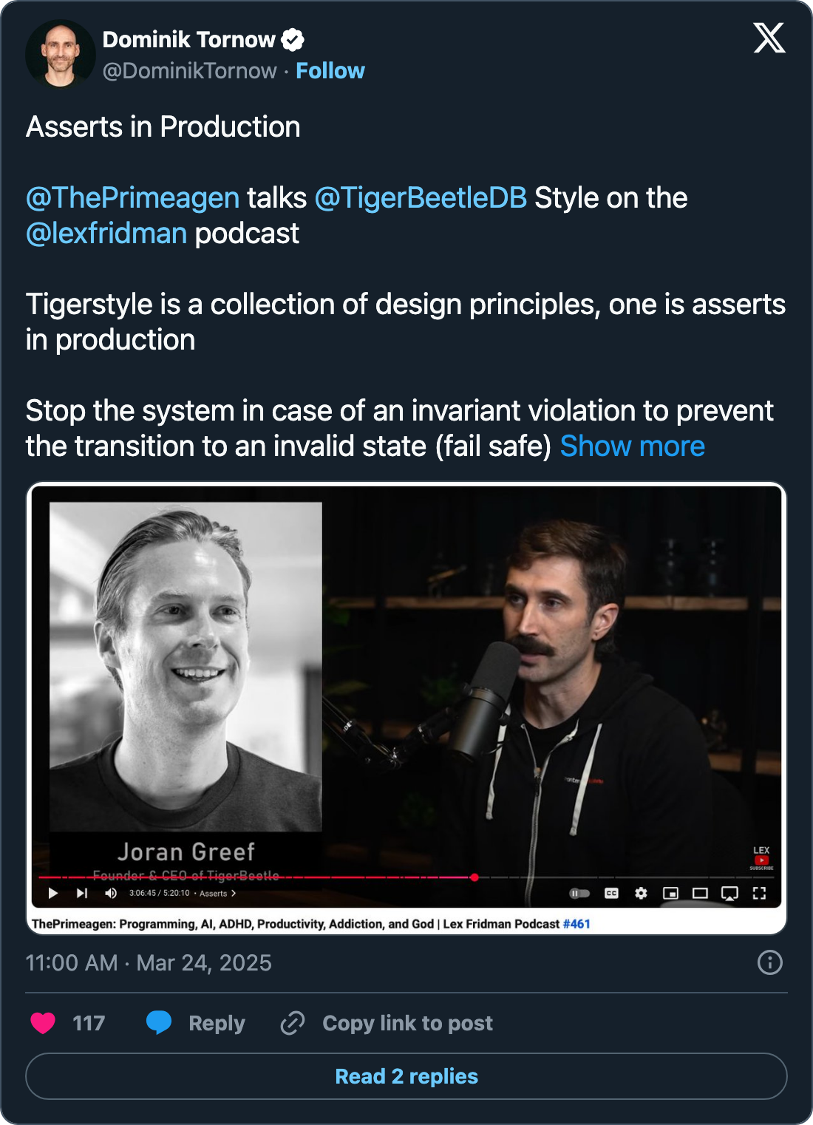The width and height of the screenshot is (813, 1125).
Task: Open Dominik Tornow's profile avatar
Action: pyautogui.click(x=61, y=55)
